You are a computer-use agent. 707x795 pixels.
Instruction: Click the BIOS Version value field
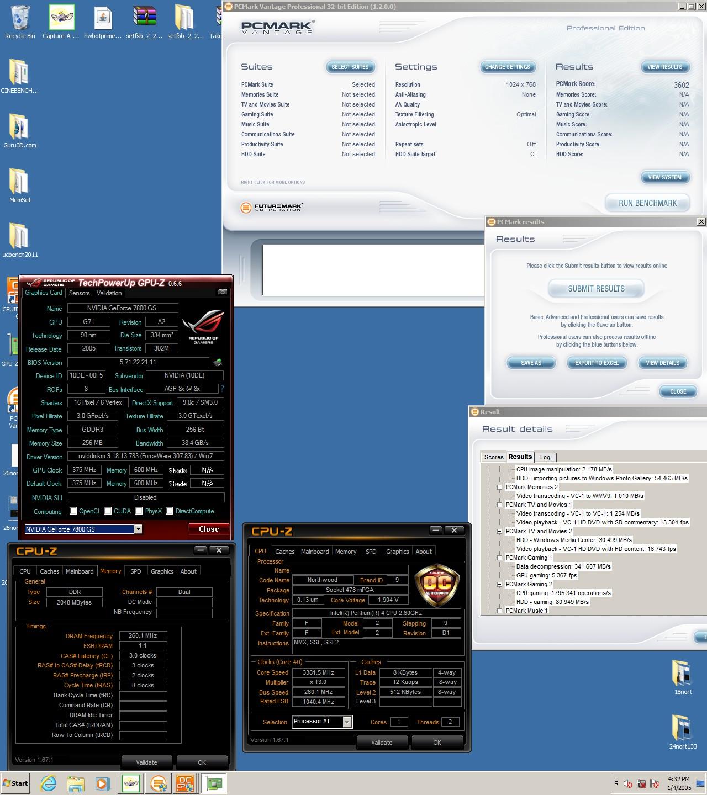[x=138, y=362]
